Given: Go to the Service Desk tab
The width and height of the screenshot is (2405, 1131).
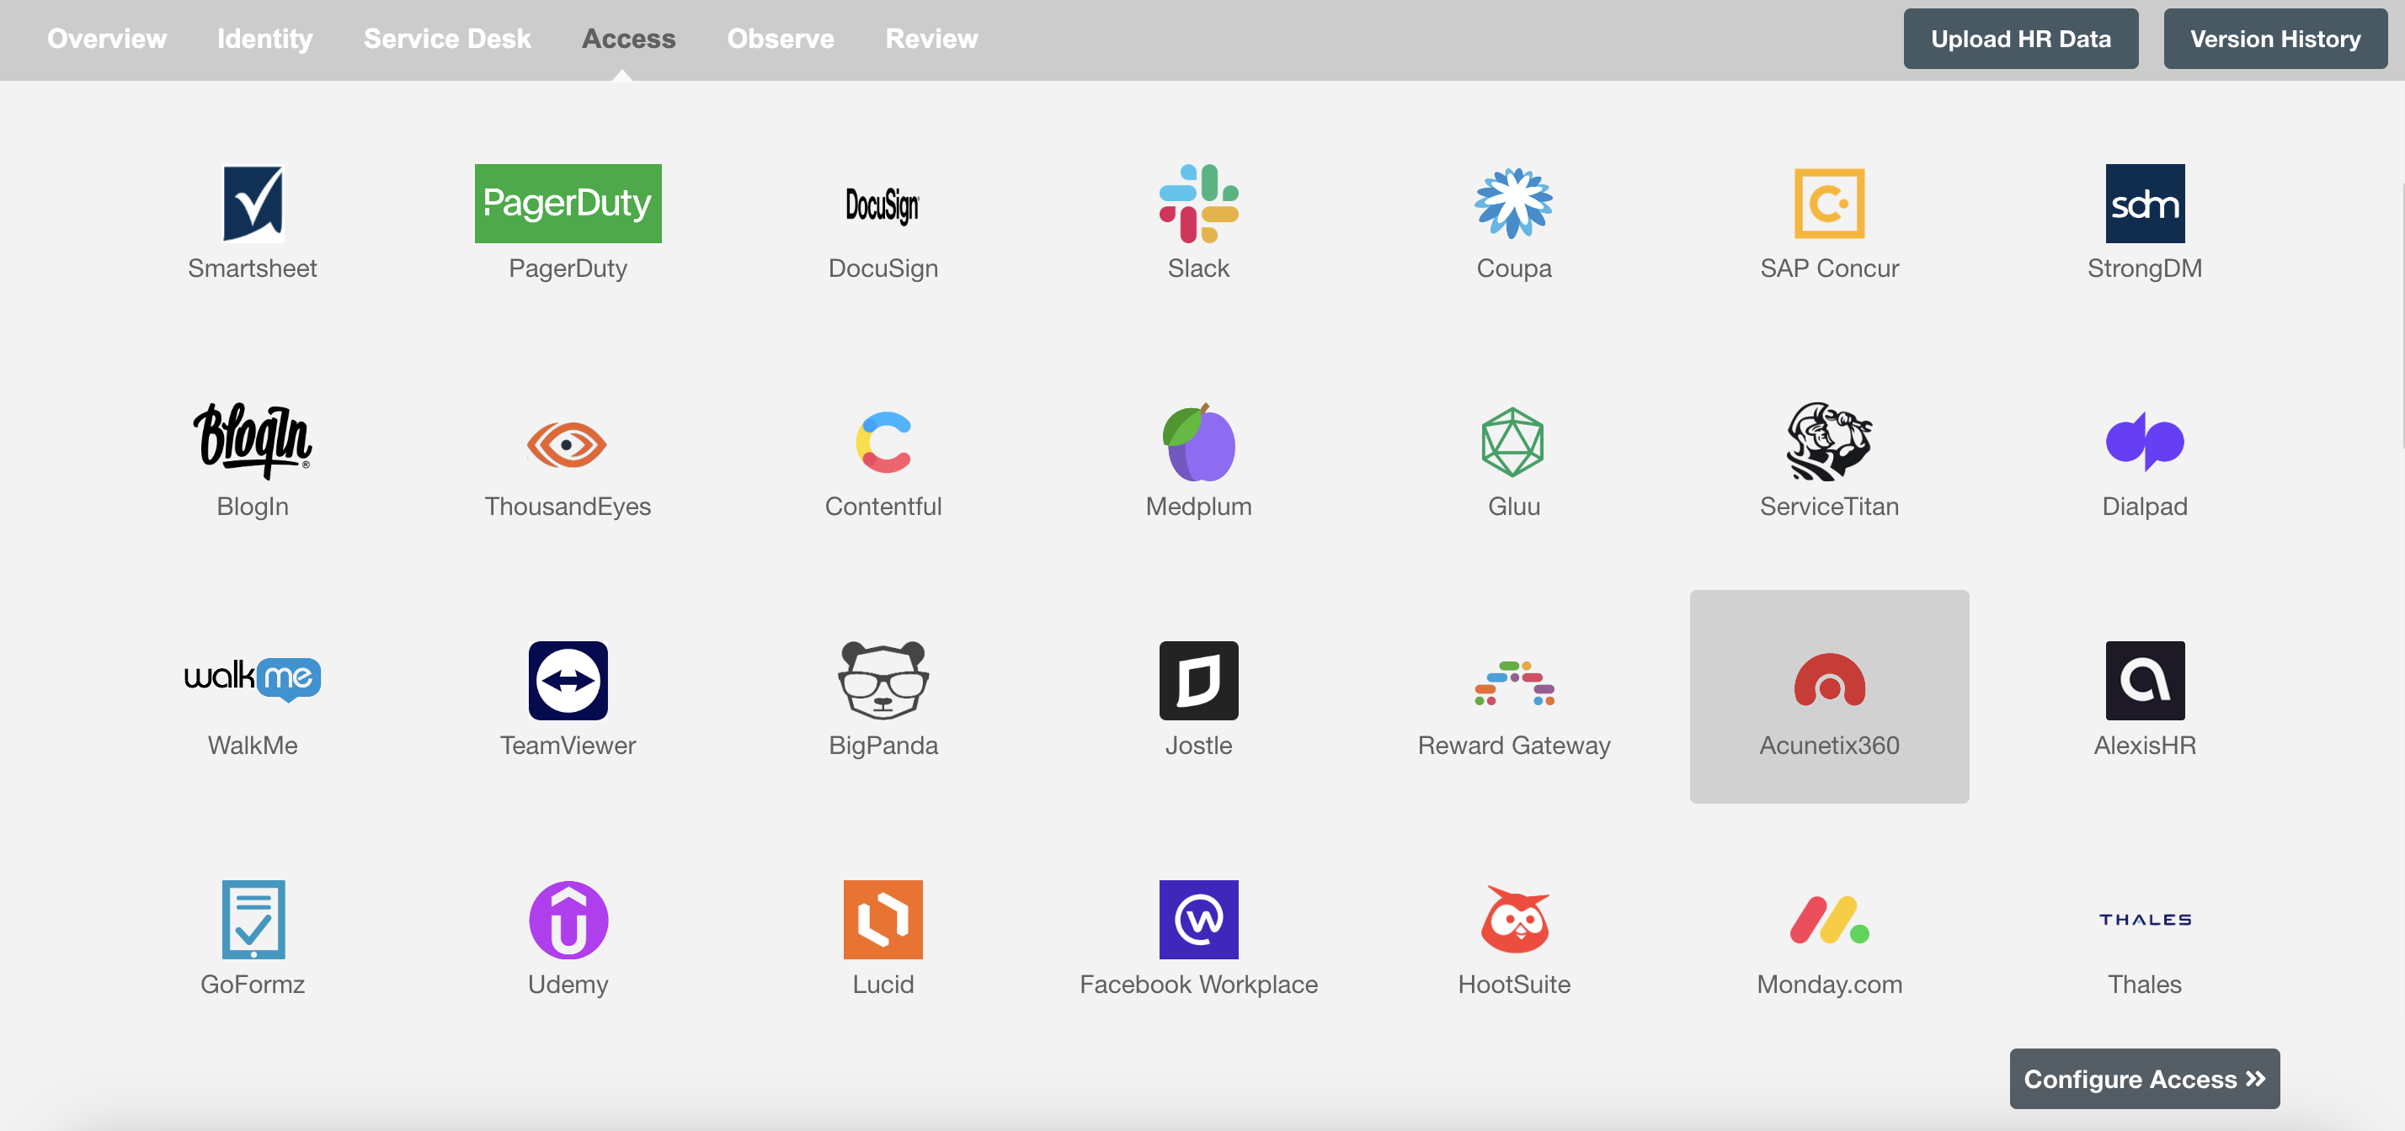Looking at the screenshot, I should (447, 38).
